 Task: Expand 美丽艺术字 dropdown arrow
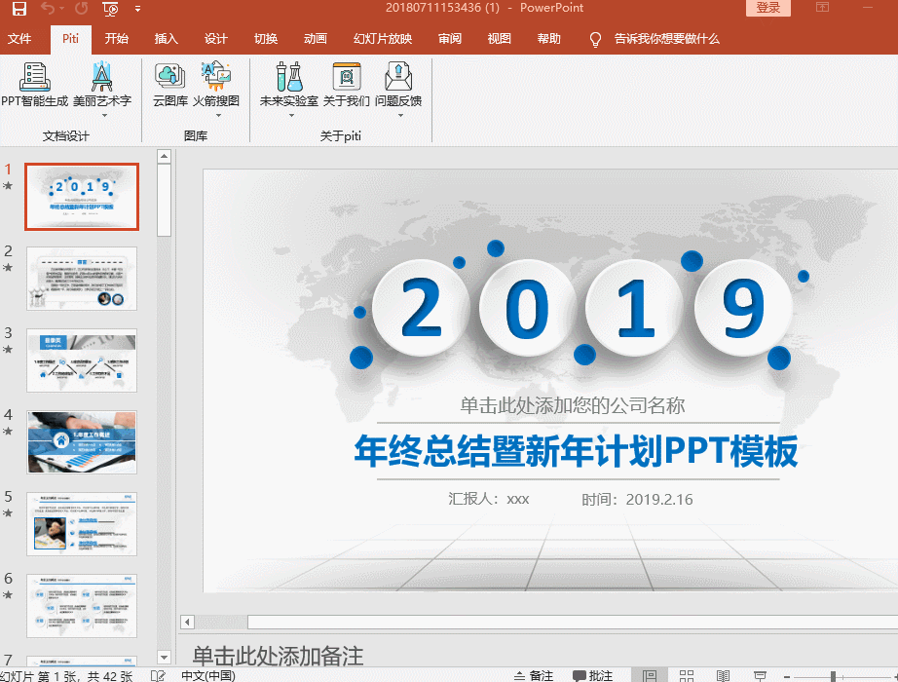(x=104, y=116)
